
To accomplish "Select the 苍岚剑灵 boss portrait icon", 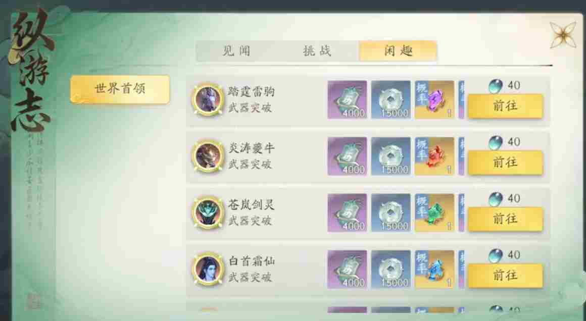I will 208,213.
